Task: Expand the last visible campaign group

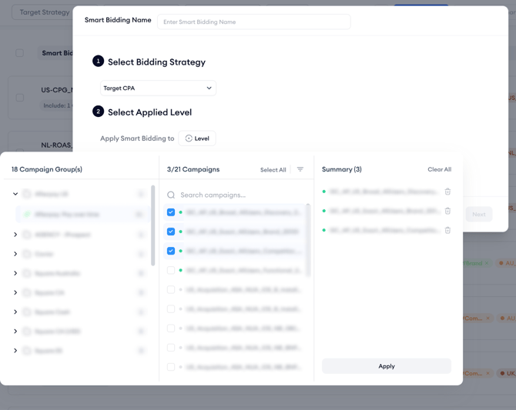Action: pos(15,351)
